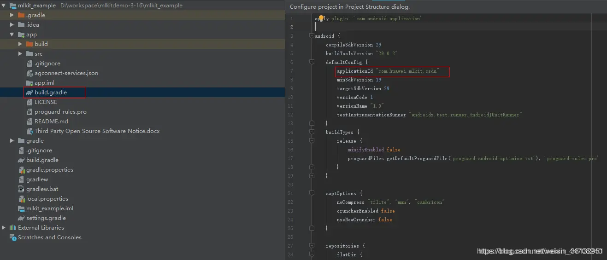607x260 pixels.
Task: Expand the .gradle folder arrow
Action: (x=12, y=15)
